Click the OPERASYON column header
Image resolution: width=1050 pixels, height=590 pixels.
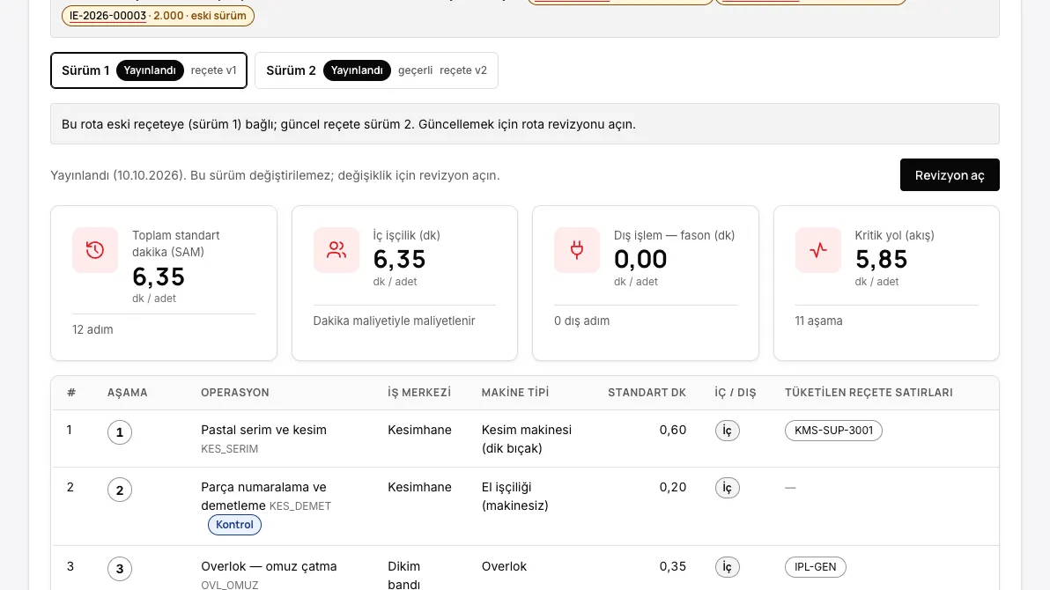click(235, 393)
